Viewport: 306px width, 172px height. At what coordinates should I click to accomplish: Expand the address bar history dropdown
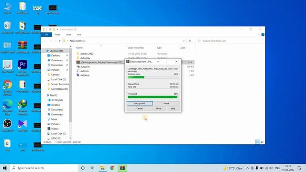coord(184,41)
